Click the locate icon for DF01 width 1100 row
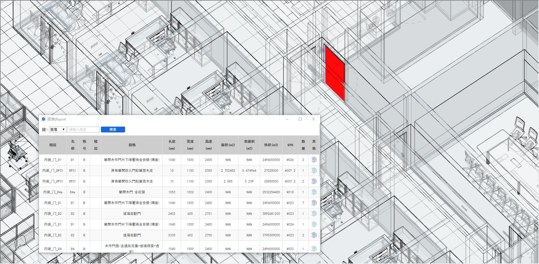 [x=314, y=181]
